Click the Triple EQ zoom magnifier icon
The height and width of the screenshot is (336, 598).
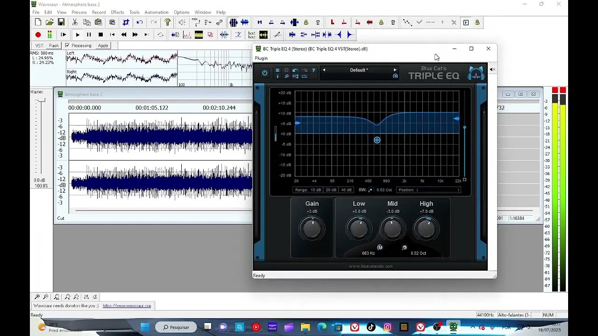[286, 76]
